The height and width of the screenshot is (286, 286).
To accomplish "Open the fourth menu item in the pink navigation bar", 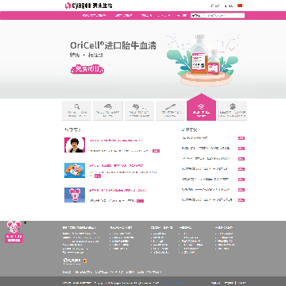I will coord(164,16).
